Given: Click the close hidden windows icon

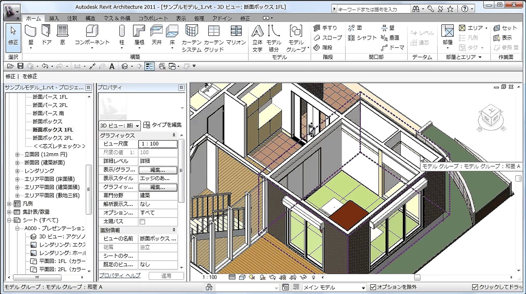Looking at the screenshot, I should (x=162, y=66).
